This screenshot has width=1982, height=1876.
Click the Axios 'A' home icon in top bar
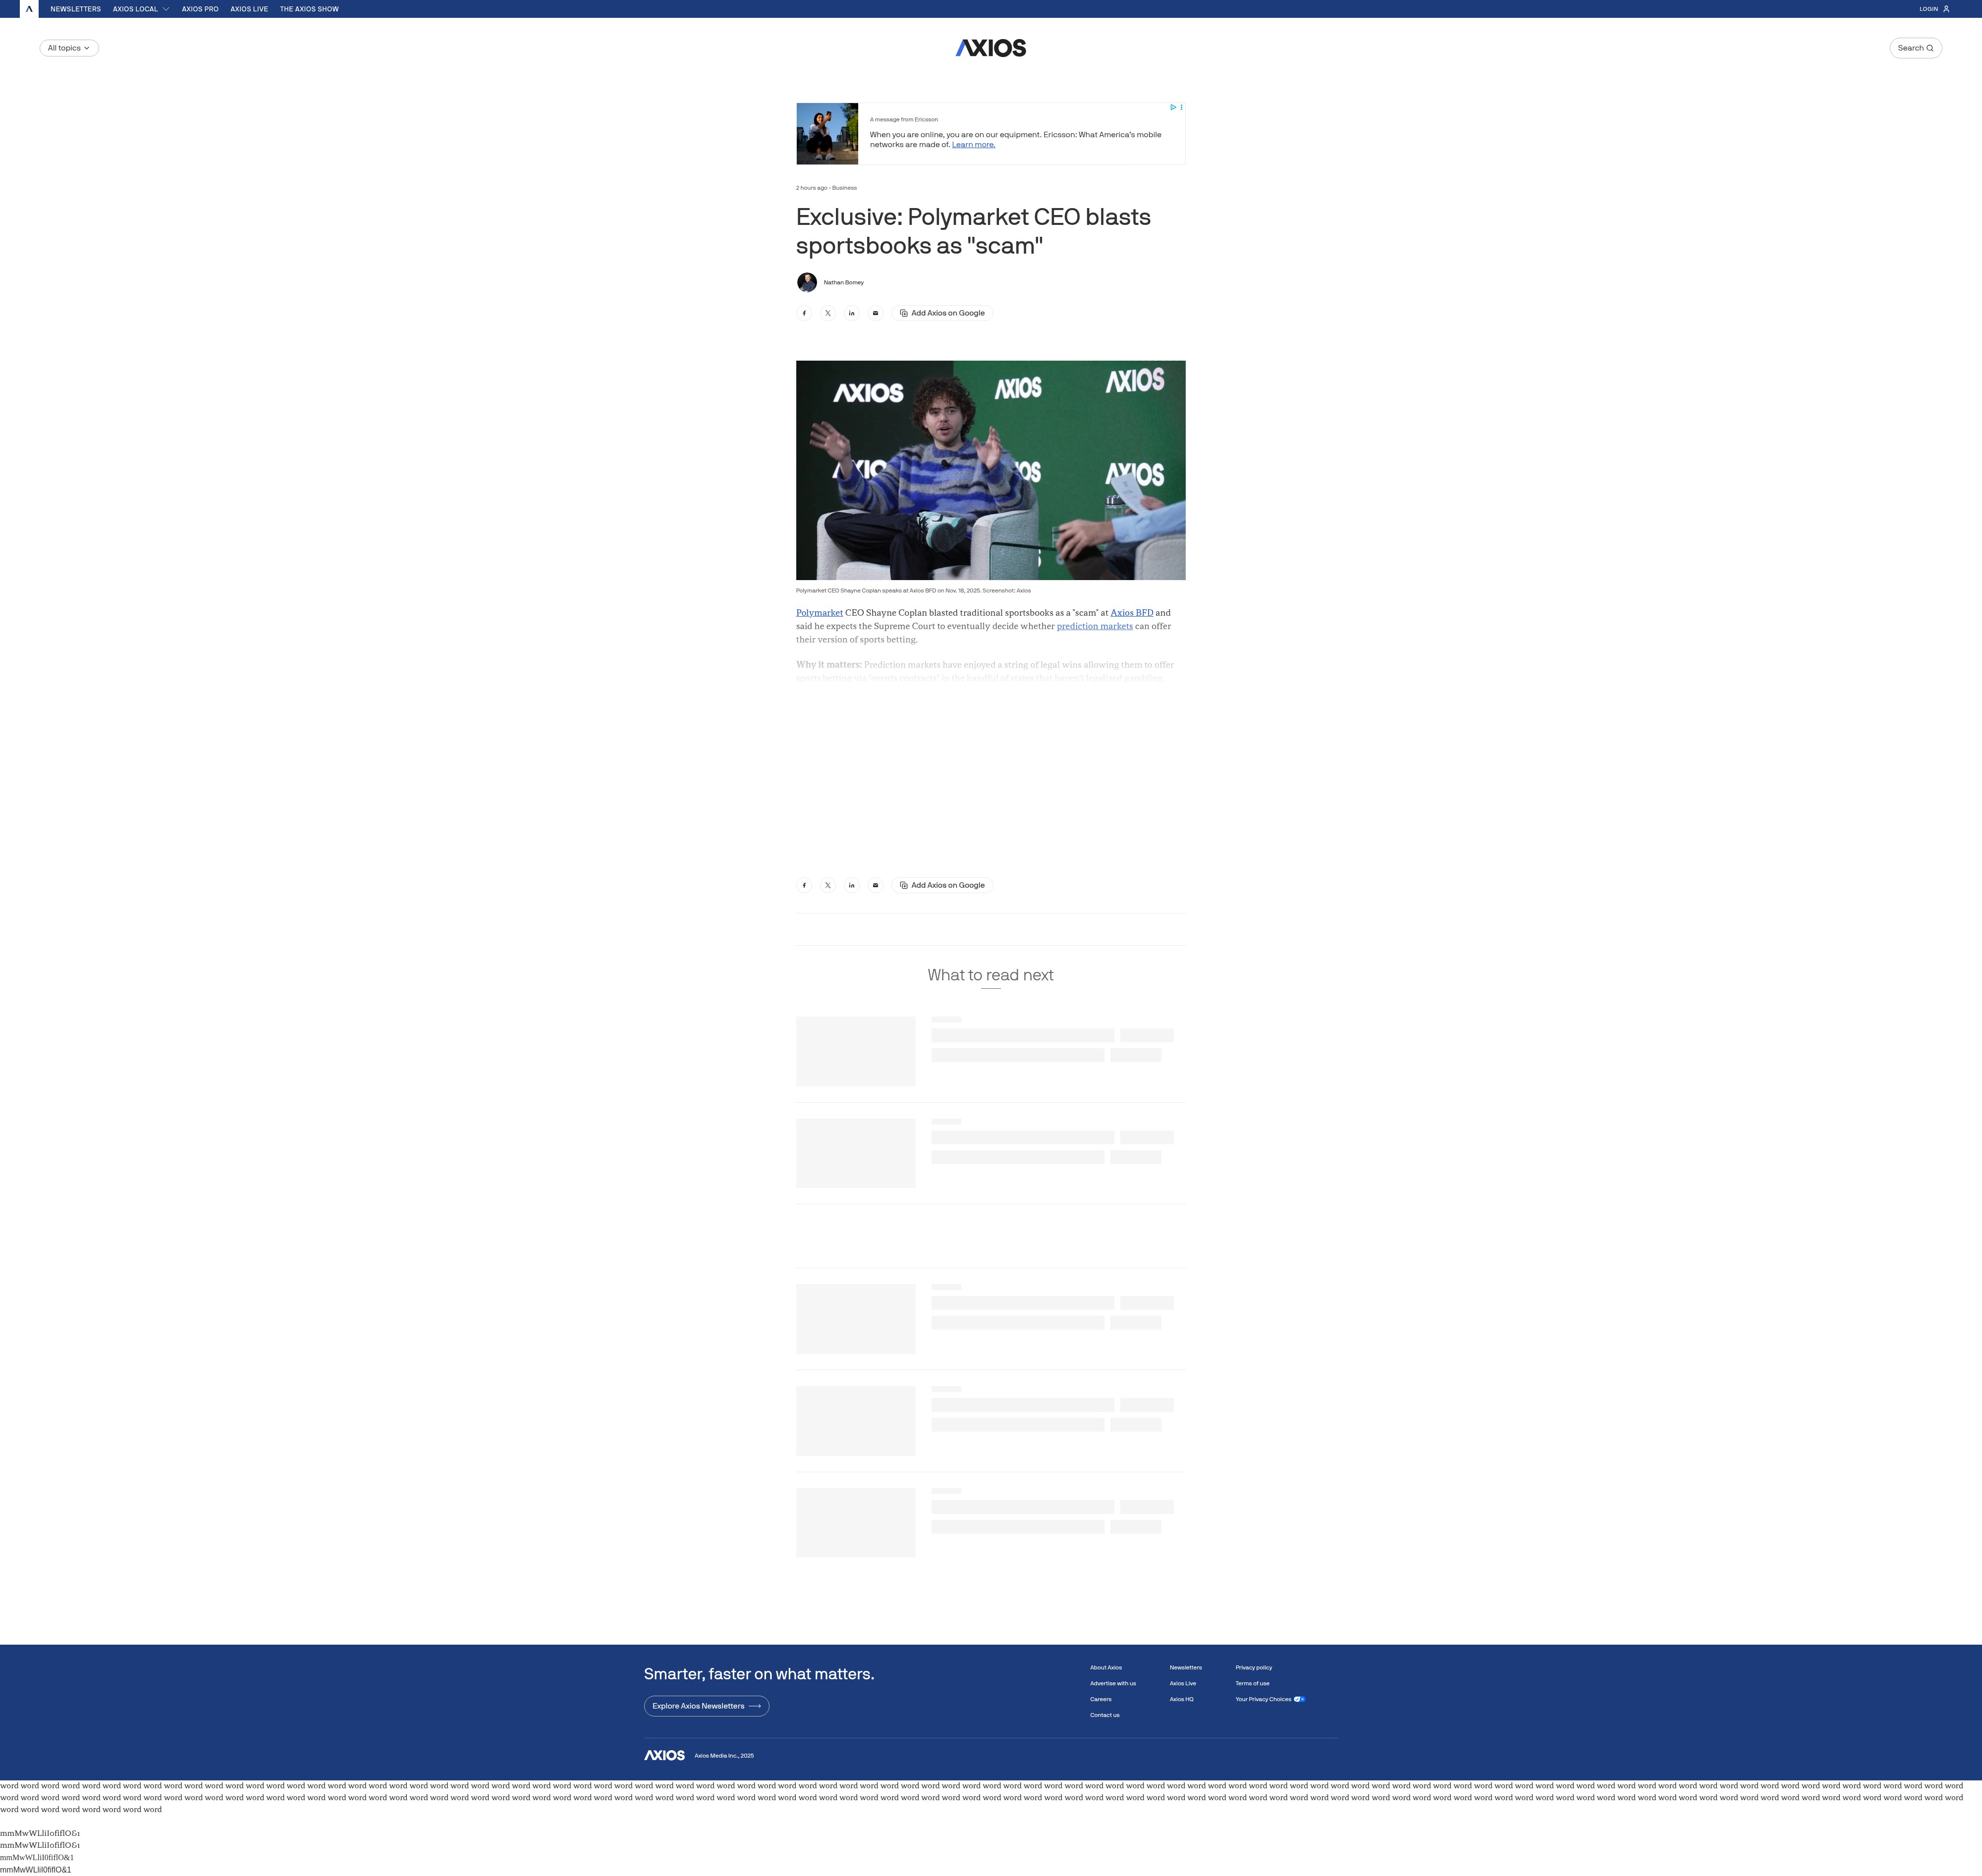(x=29, y=9)
